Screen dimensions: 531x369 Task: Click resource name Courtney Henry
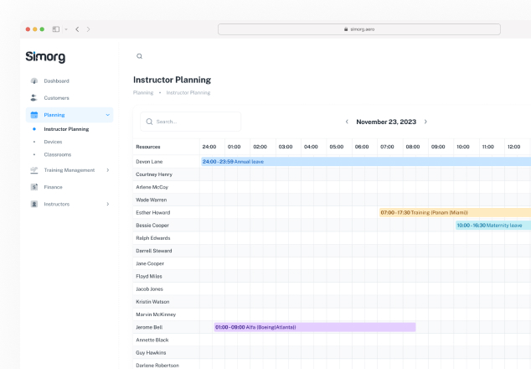[x=154, y=174]
